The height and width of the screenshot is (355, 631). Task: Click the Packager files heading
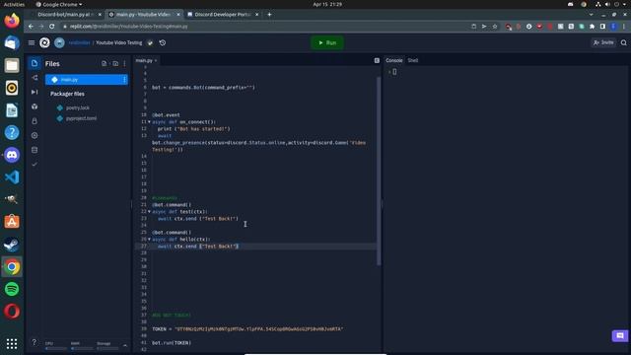tap(68, 94)
